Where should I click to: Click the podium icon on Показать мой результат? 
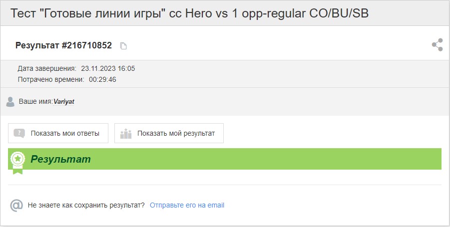coord(126,134)
